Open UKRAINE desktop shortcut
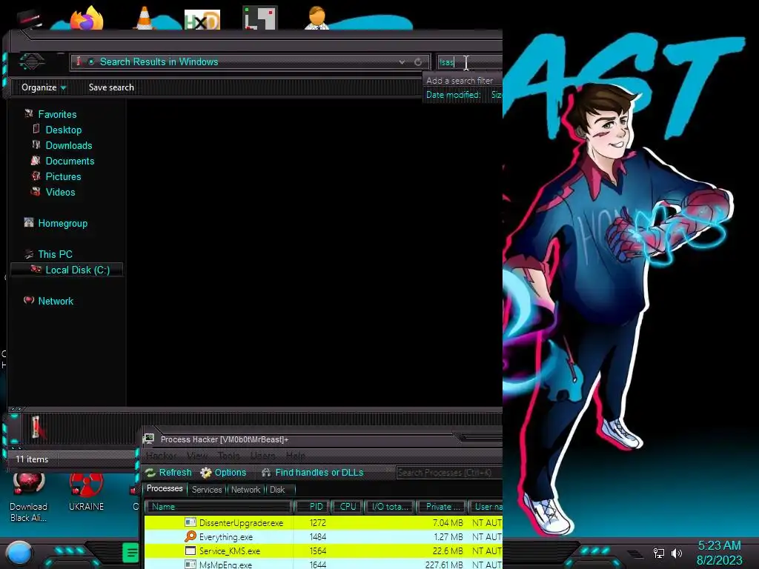The width and height of the screenshot is (759, 569). [x=86, y=493]
